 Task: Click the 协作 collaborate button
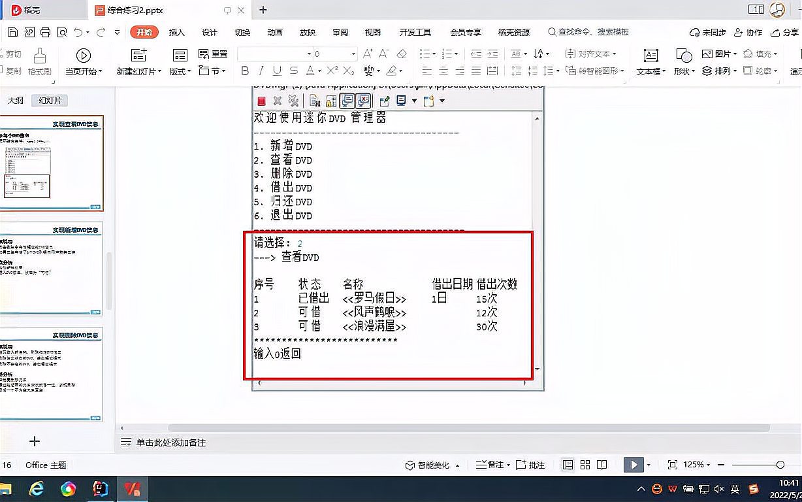(748, 31)
